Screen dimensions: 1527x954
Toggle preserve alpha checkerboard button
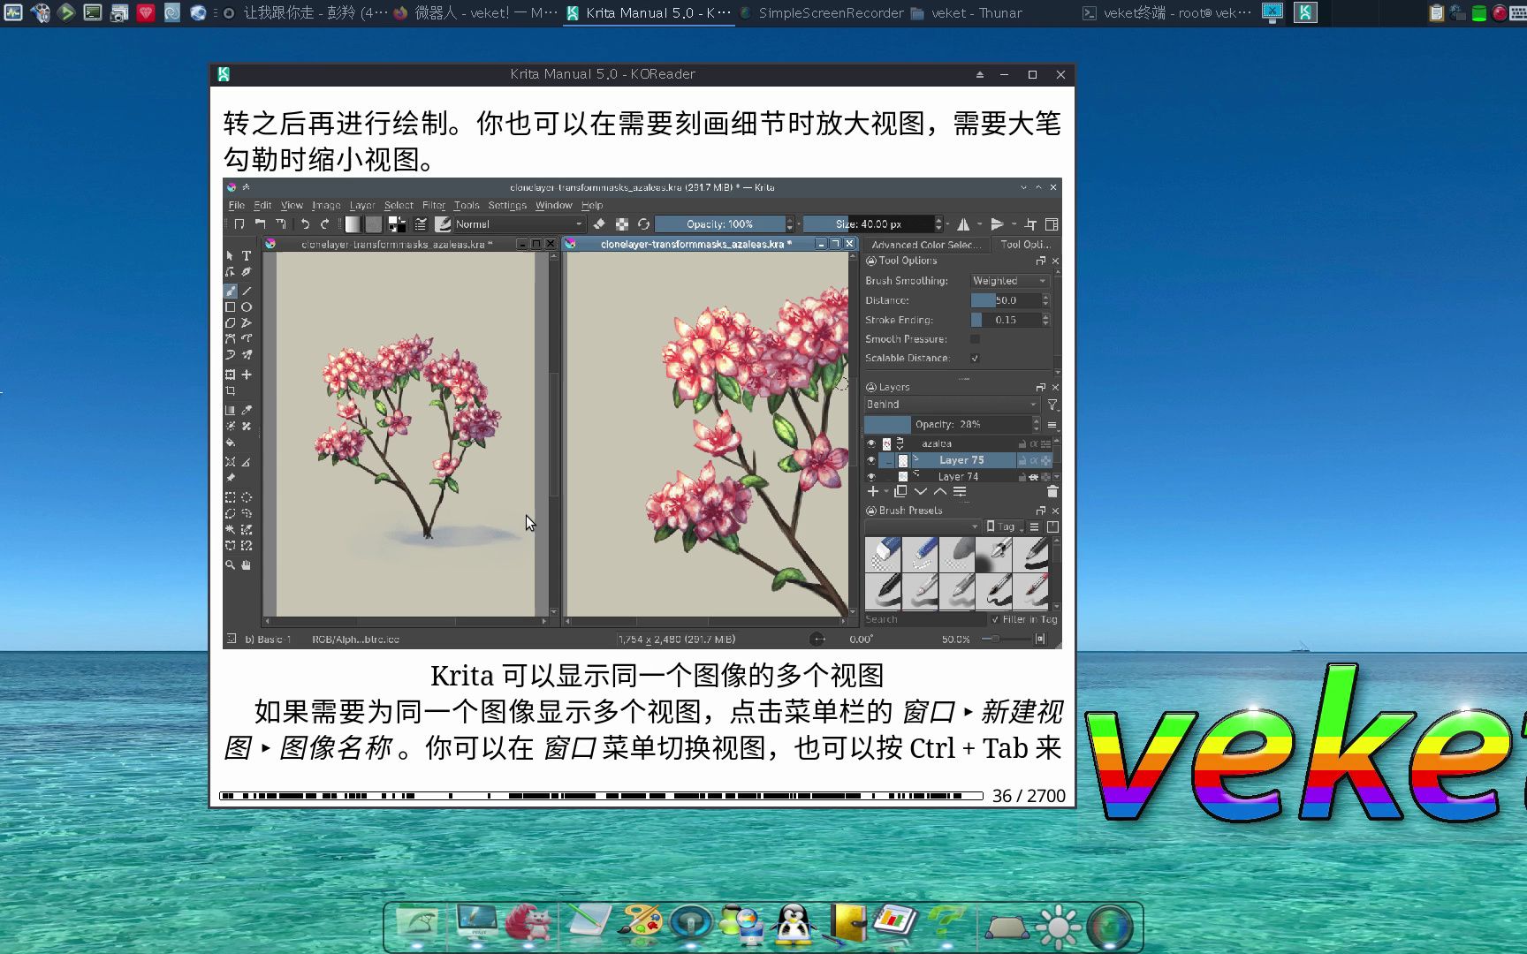(x=622, y=224)
